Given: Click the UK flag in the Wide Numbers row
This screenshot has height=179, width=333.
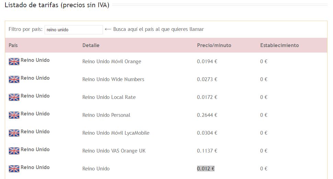Looking at the screenshot, I should coord(14,79).
